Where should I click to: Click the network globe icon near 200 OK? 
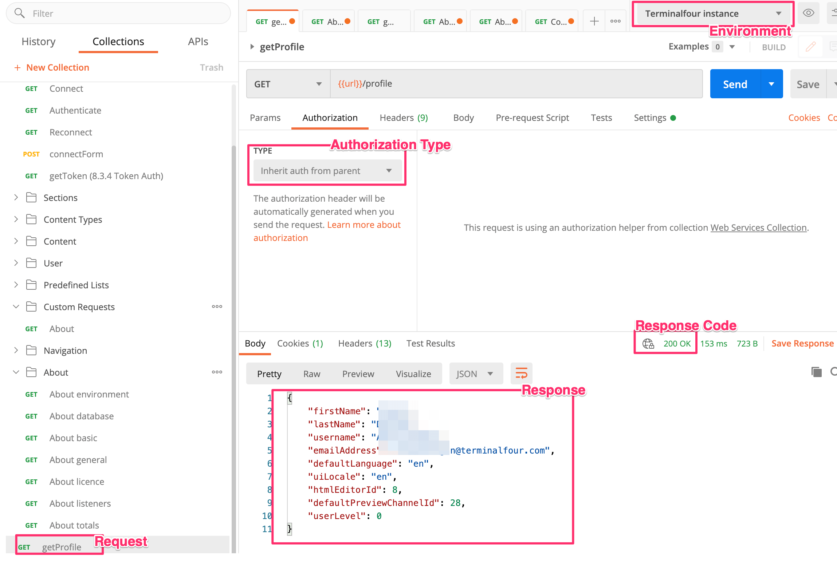click(x=648, y=344)
